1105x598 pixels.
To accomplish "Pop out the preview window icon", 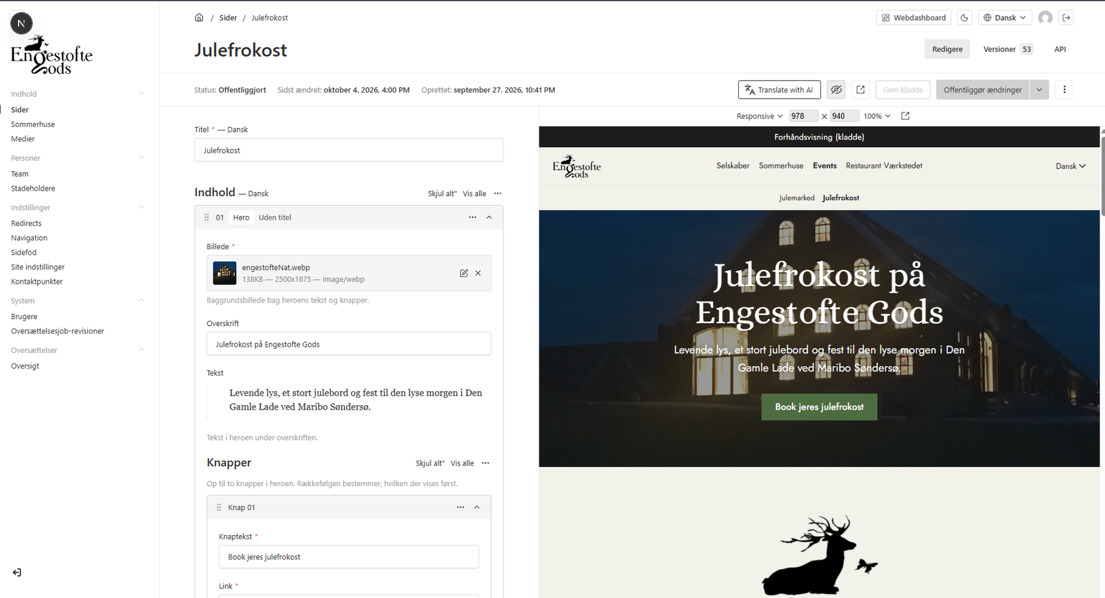I will pos(905,116).
